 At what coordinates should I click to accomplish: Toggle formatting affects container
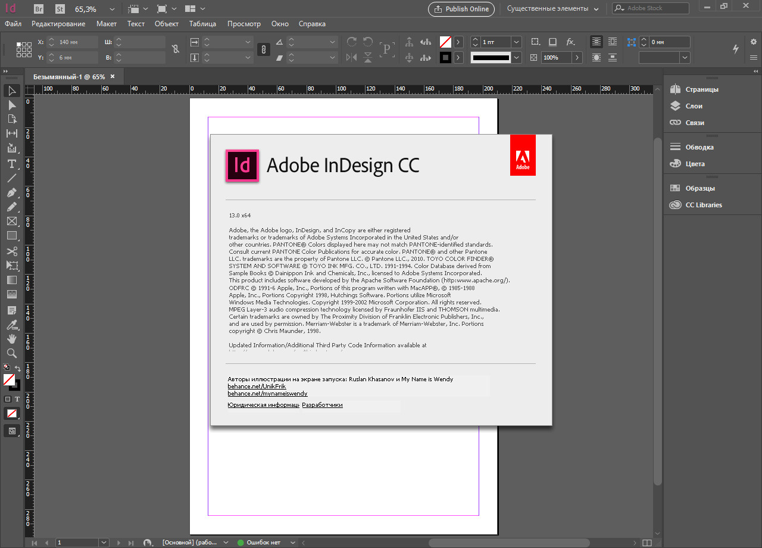(x=8, y=399)
